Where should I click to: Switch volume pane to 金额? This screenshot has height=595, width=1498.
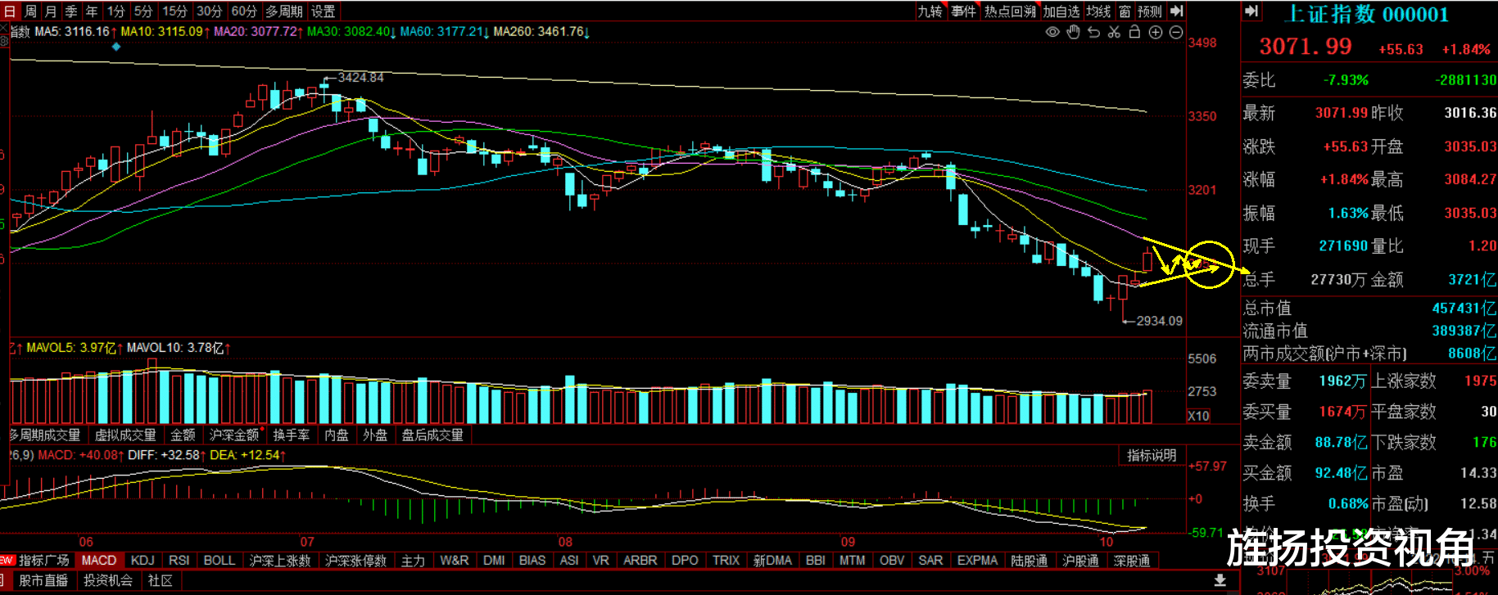pyautogui.click(x=183, y=435)
